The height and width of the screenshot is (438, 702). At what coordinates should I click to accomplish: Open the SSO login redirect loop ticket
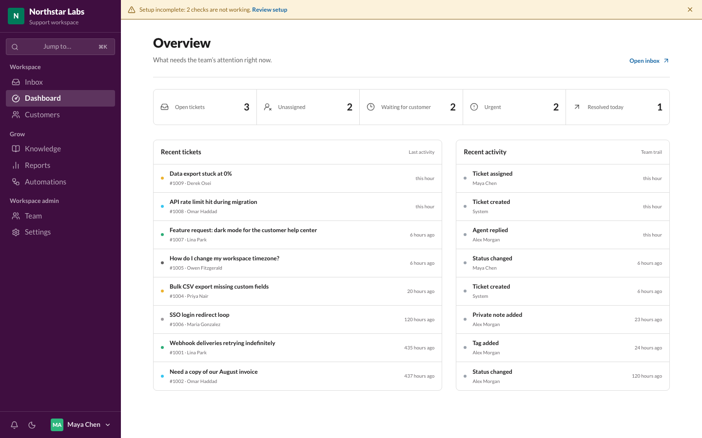[x=297, y=320]
